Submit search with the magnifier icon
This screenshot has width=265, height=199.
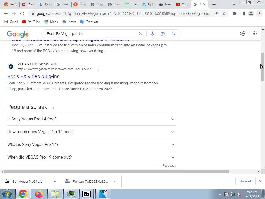pyautogui.click(x=173, y=34)
